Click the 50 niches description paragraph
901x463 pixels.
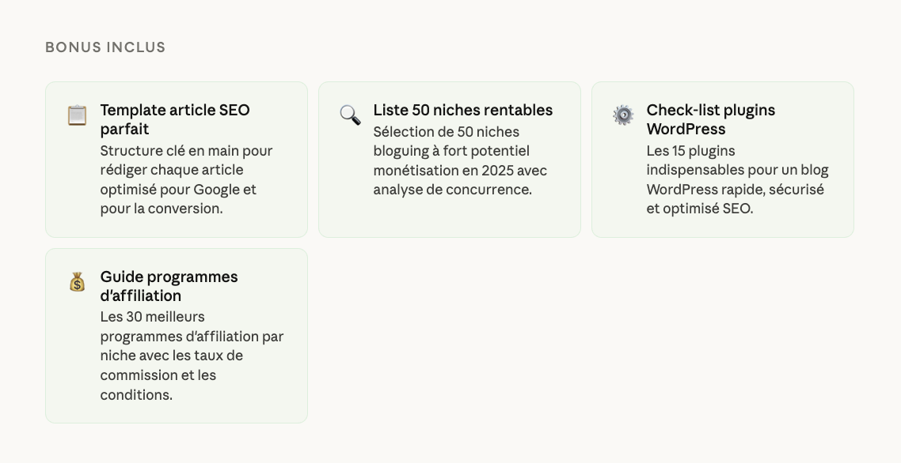460,161
